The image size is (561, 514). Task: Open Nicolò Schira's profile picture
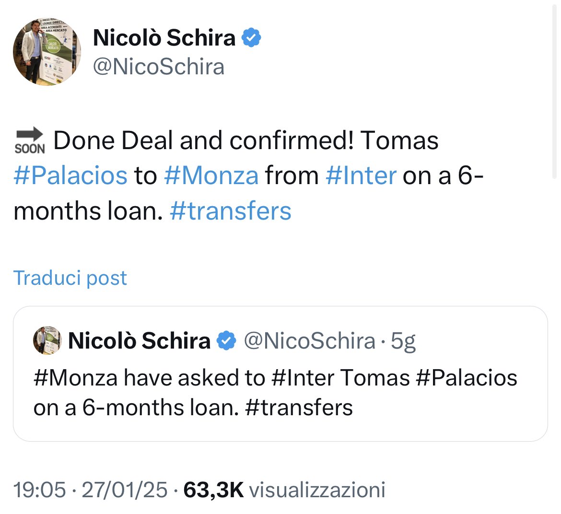[47, 52]
